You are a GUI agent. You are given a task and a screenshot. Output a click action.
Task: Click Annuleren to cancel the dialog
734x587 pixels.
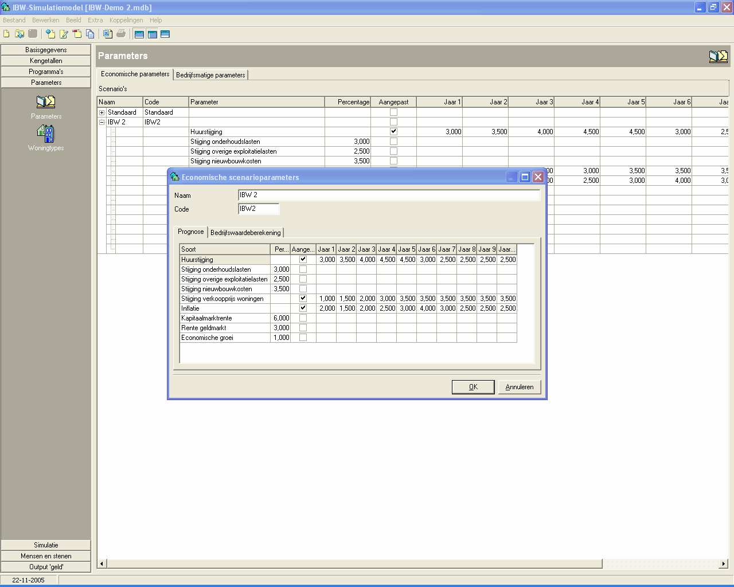(x=520, y=387)
